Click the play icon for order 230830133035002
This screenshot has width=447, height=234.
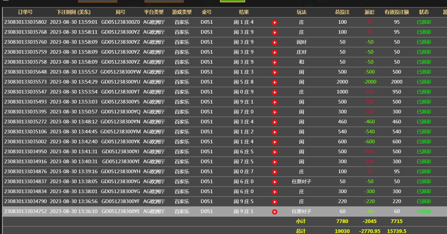tap(275, 142)
